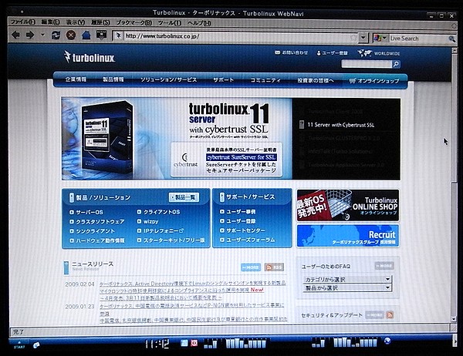Click the browser Forward arrow
Screen dimensions: 463x356
[x=30, y=35]
